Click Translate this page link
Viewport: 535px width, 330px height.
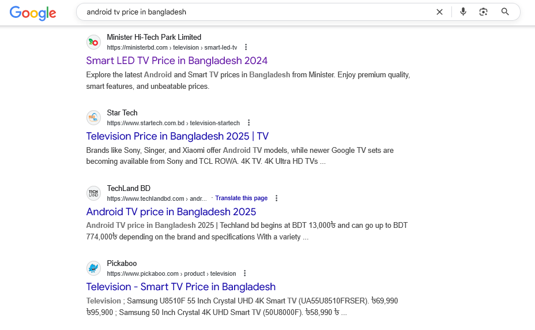[241, 198]
